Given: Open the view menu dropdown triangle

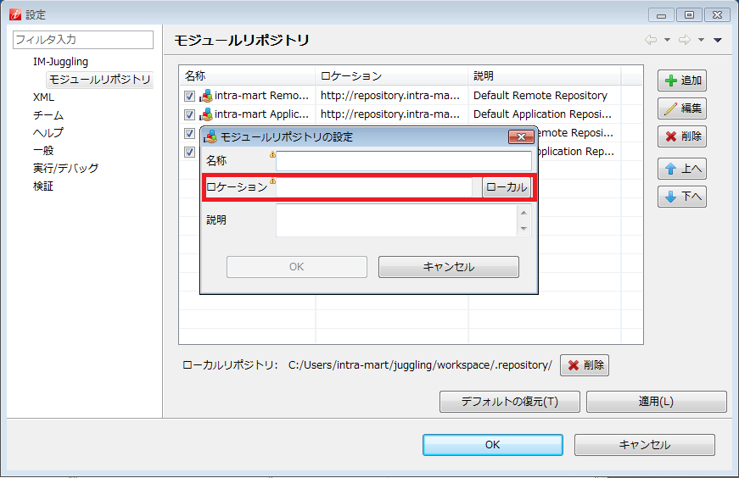Looking at the screenshot, I should point(717,40).
